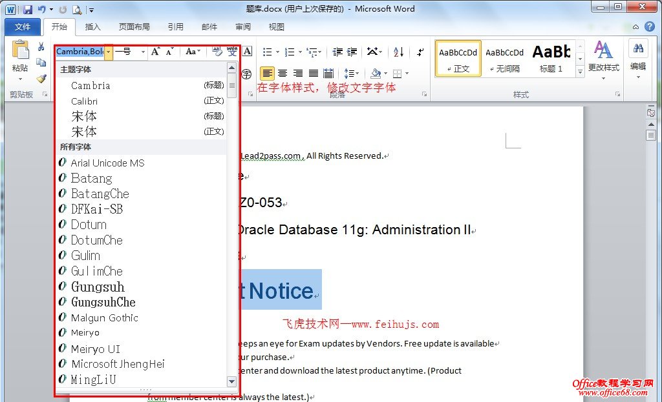
Task: Open the Paragraph dialog launcher
Action: (x=424, y=94)
